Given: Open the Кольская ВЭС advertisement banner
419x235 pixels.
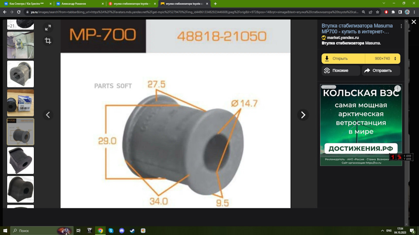Looking at the screenshot, I should (x=361, y=125).
